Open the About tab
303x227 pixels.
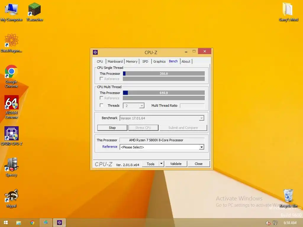pyautogui.click(x=186, y=61)
